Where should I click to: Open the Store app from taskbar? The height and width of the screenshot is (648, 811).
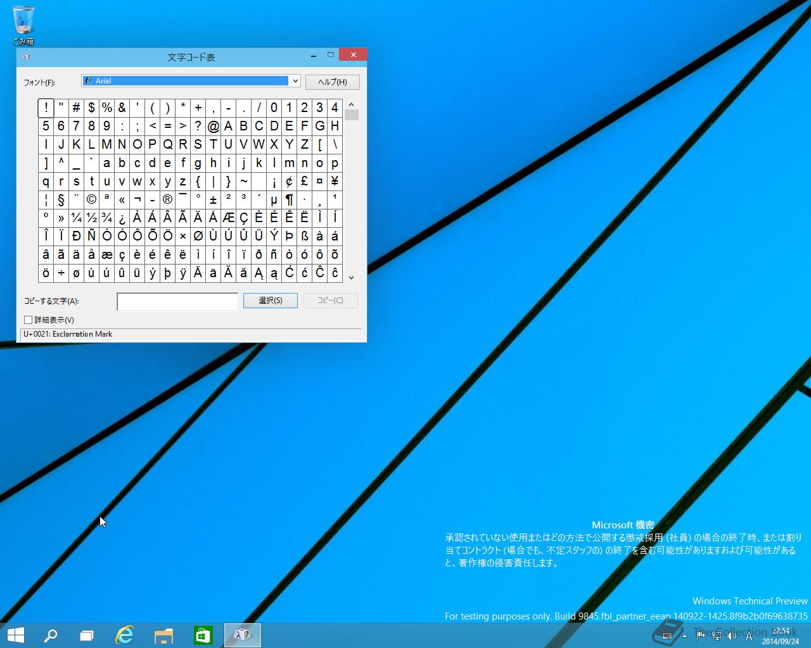coord(203,635)
